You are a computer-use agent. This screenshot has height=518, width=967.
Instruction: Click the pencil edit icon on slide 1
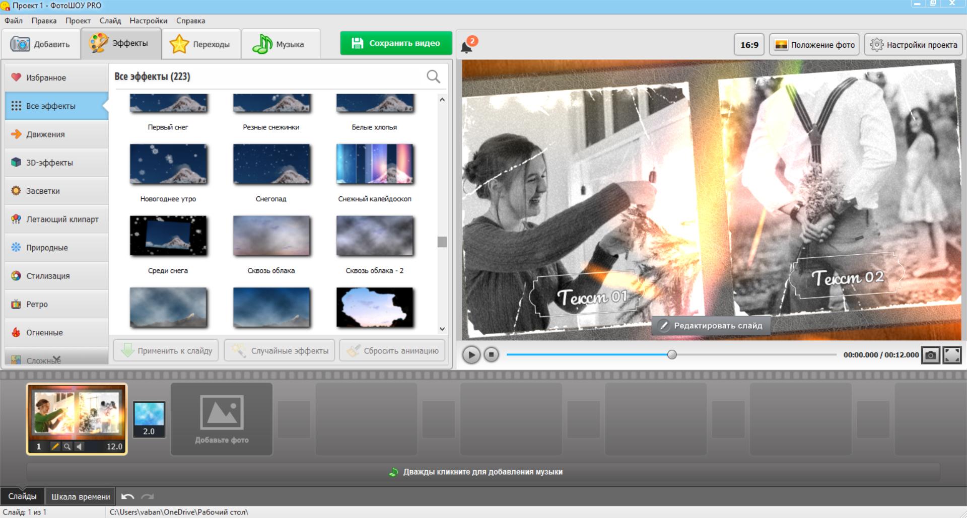55,447
